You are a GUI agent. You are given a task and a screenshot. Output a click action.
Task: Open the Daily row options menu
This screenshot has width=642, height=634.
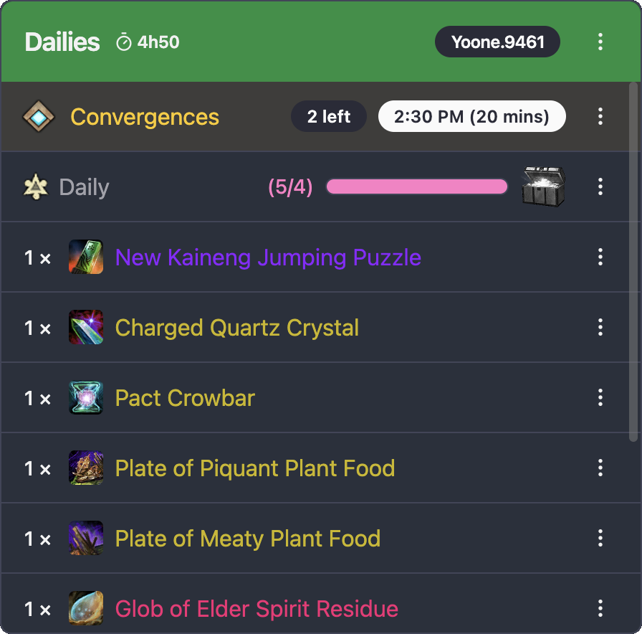600,186
